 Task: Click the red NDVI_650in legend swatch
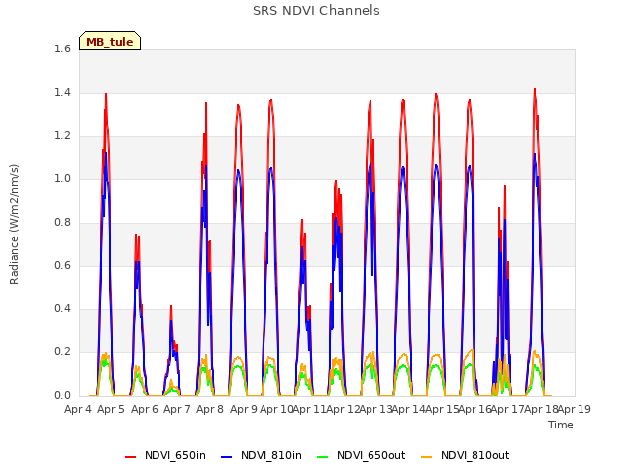tap(130, 456)
